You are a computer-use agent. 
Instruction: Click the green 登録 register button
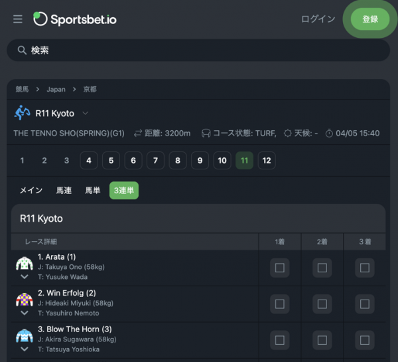click(x=370, y=19)
